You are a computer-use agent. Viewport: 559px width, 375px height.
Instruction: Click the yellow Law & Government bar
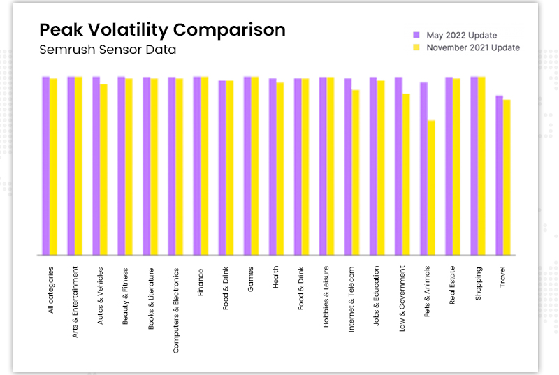coord(406,174)
